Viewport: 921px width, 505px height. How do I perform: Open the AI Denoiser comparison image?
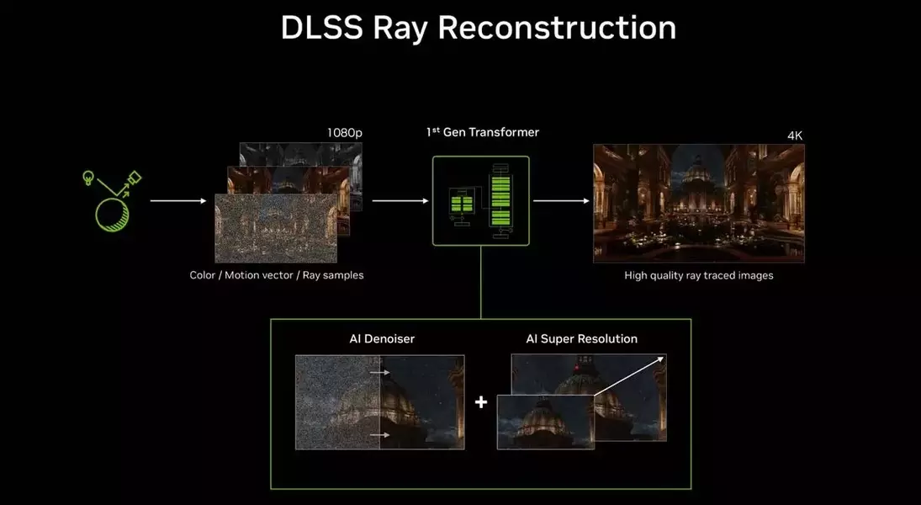(380, 402)
